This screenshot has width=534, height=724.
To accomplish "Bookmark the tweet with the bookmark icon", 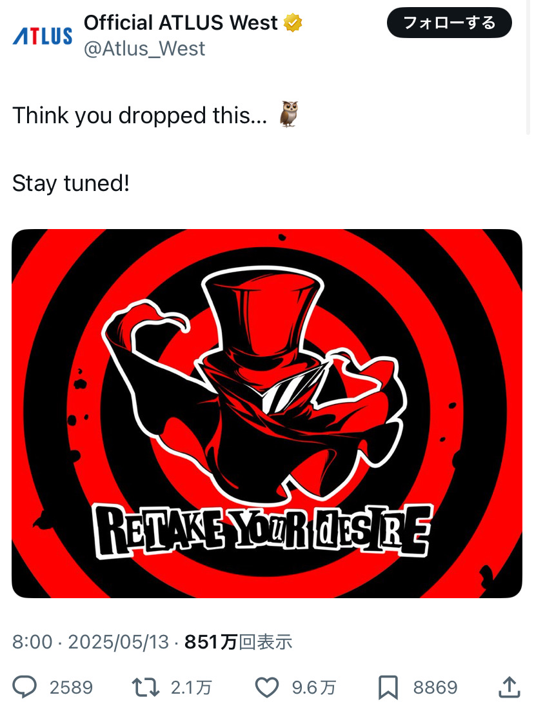I will [x=388, y=687].
